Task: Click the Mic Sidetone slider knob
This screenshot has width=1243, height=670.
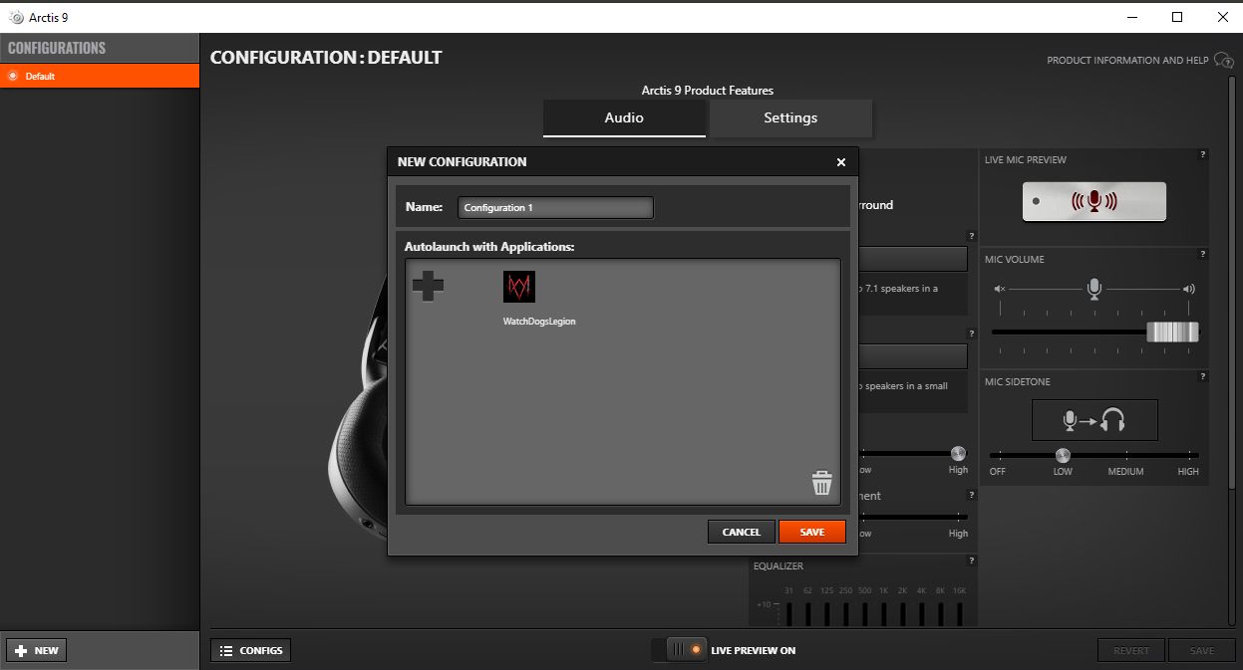Action: (x=1063, y=455)
